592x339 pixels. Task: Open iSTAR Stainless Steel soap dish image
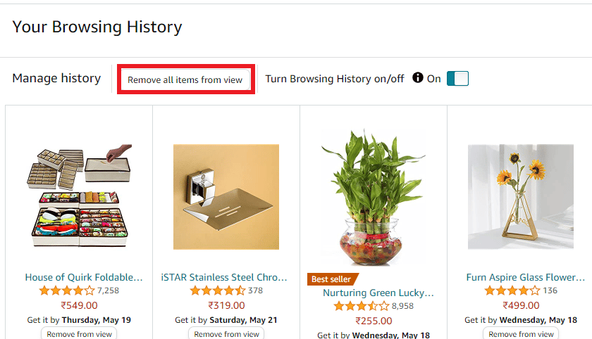(226, 196)
